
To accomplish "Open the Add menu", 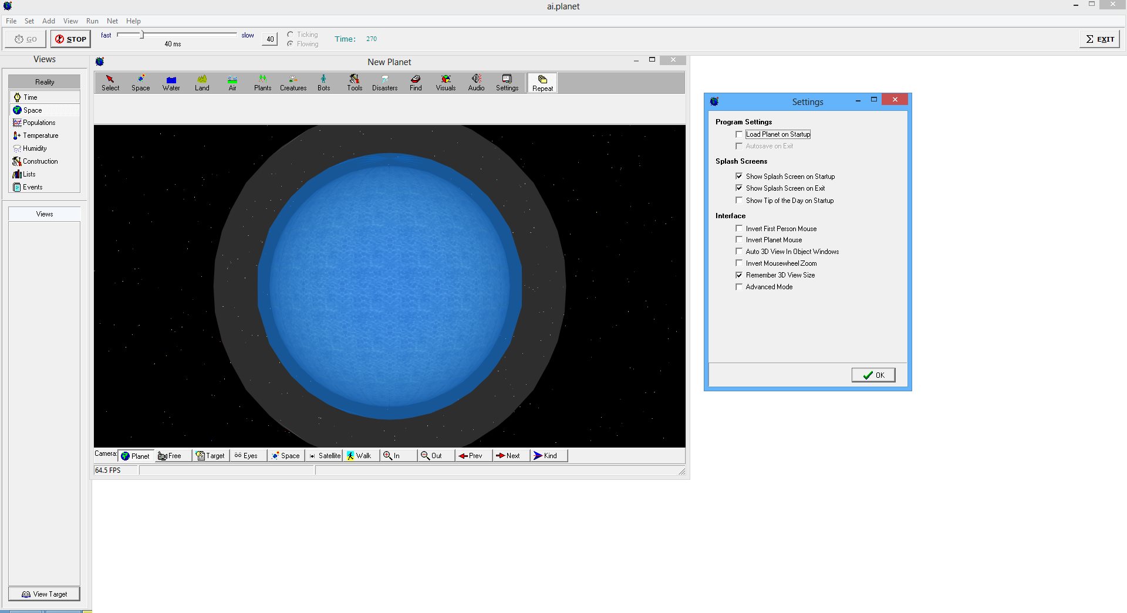I will pyautogui.click(x=49, y=21).
